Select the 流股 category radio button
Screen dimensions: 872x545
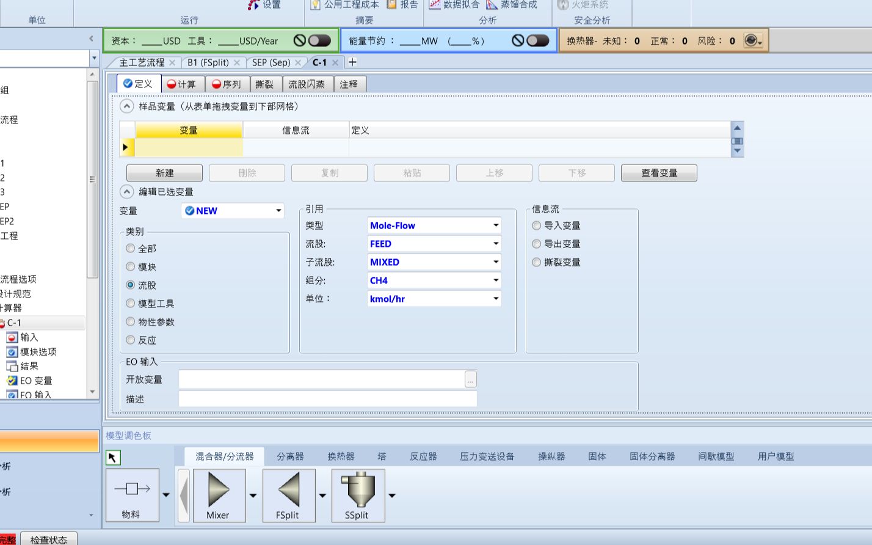point(130,285)
